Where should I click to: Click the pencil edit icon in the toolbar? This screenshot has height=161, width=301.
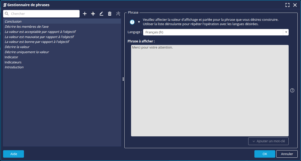point(101,14)
